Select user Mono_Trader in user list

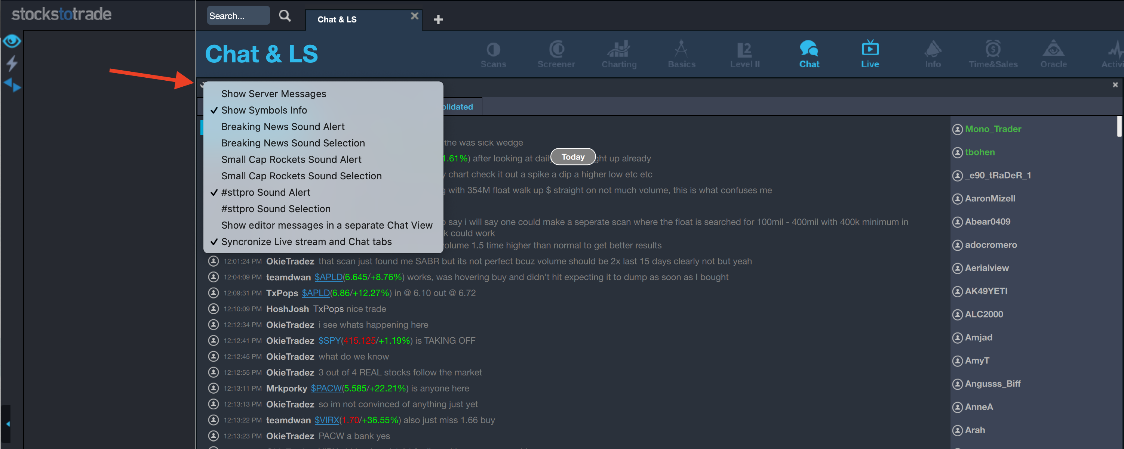tap(993, 129)
